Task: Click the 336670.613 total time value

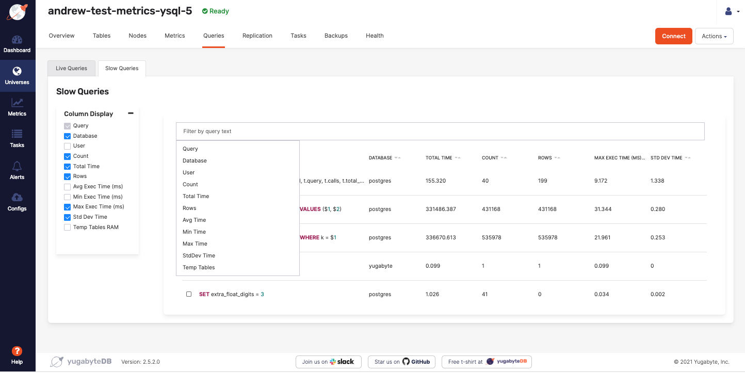Action: [x=441, y=237]
